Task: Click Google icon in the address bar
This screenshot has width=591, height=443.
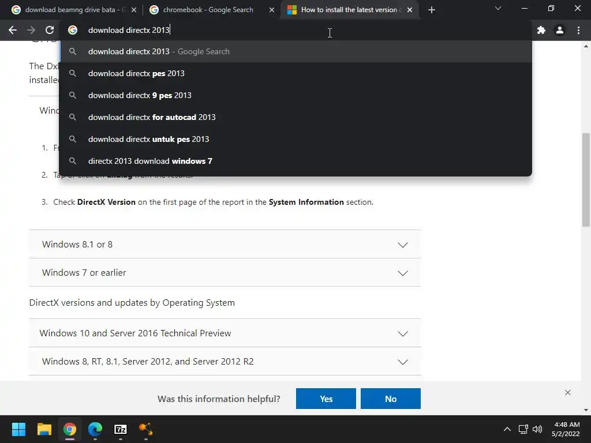Action: coord(73,30)
